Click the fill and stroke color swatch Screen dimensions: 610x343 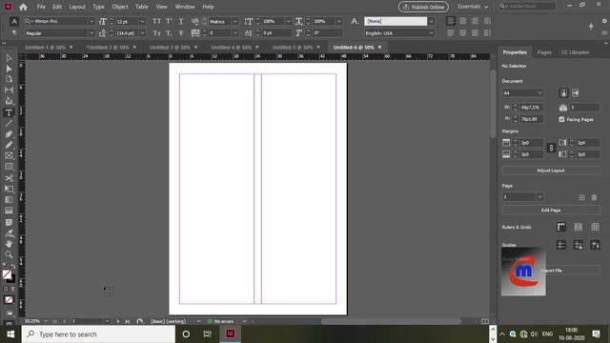tap(9, 275)
